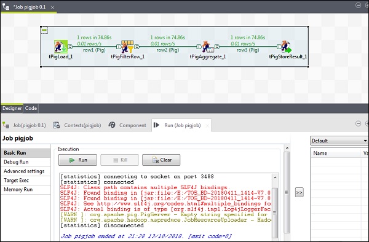369x242 pixels.
Task: Run the pigjob with the Run button
Action: pos(77,160)
